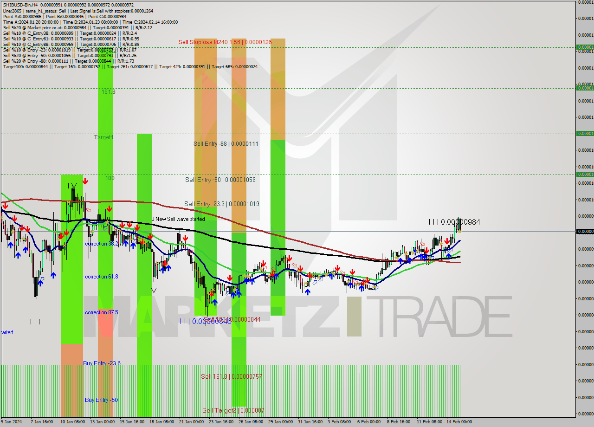Select the 'Sell %10 @ C_Entry38' line
The width and height of the screenshot is (594, 427).
click(x=70, y=33)
